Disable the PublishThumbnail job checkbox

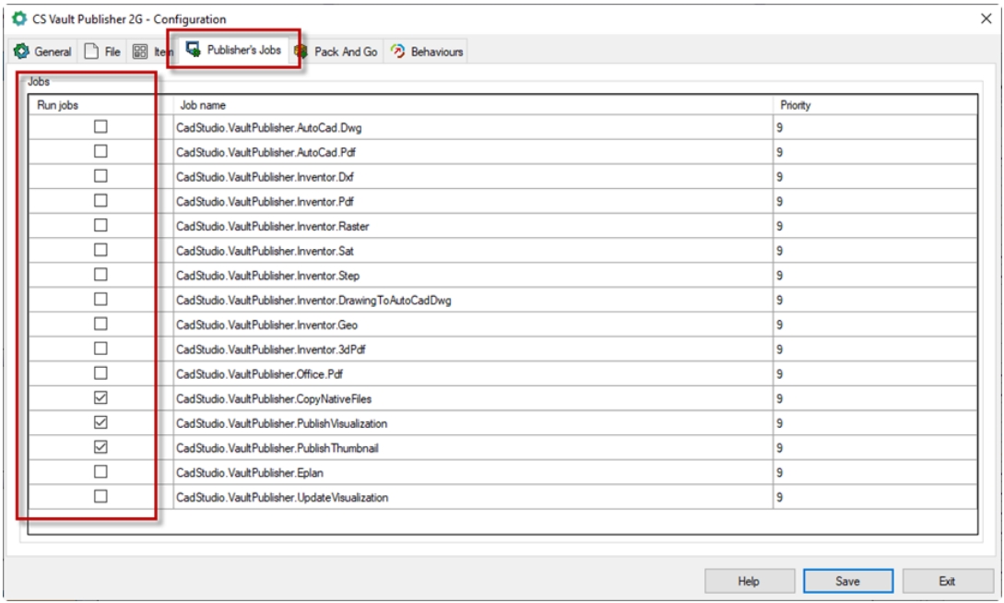point(100,447)
